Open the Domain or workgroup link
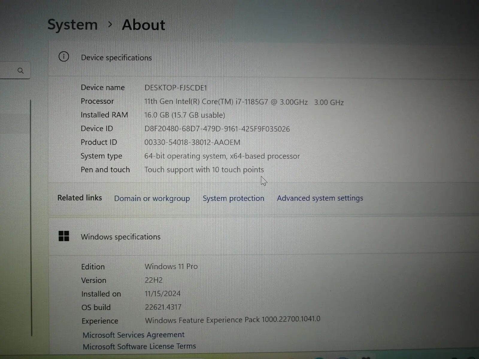This screenshot has height=359, width=479. tap(152, 198)
